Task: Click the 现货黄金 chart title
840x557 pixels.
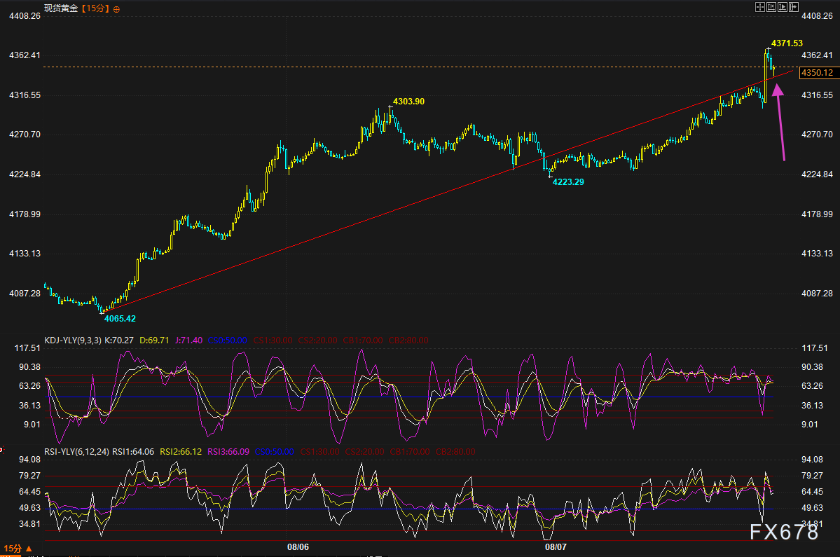Action: (61, 8)
